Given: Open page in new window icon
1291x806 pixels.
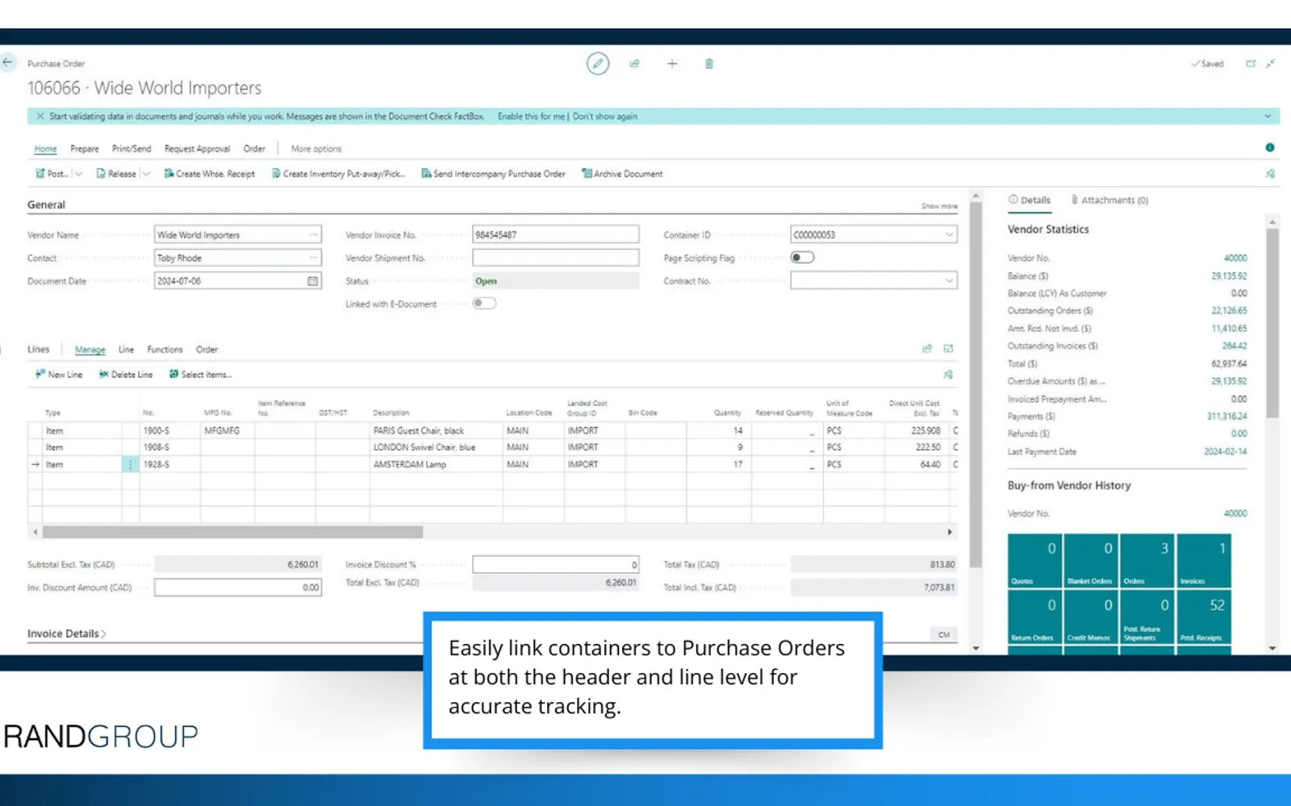Looking at the screenshot, I should coord(1251,64).
